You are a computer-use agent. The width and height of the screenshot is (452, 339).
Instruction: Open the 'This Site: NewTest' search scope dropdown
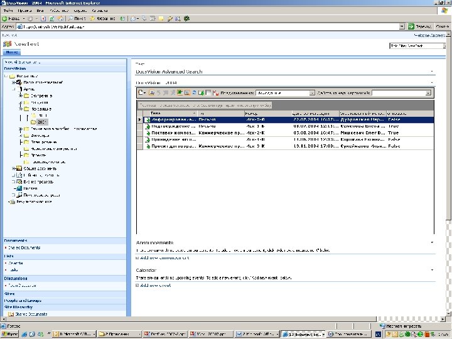417,46
